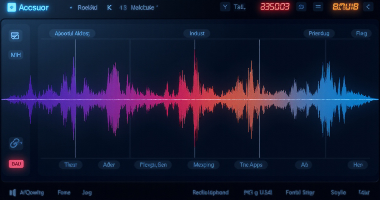Click the speaker icon in bottom bar
This screenshot has height=200, width=380.
pyautogui.click(x=12, y=192)
